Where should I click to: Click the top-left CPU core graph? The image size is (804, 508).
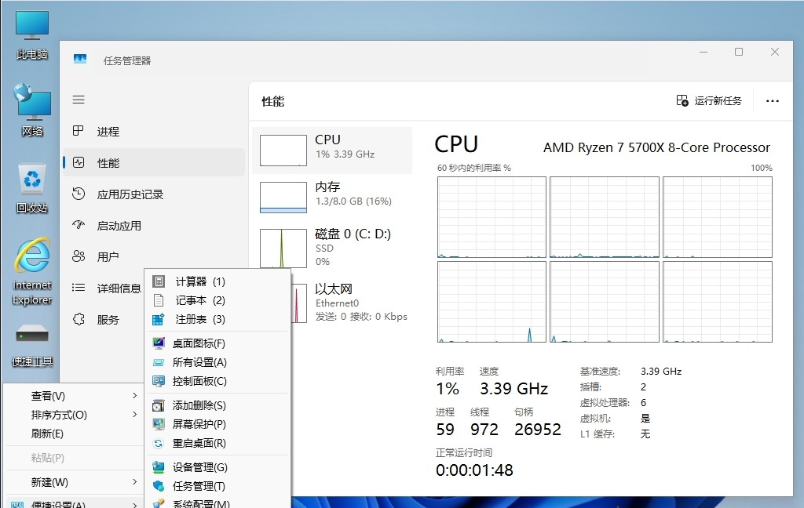(x=492, y=217)
